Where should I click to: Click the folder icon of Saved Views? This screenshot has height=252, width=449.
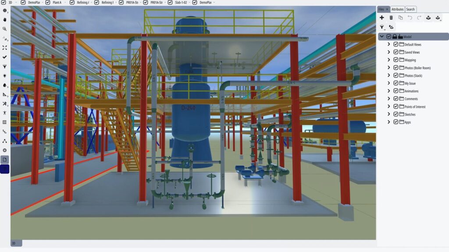[x=402, y=52]
